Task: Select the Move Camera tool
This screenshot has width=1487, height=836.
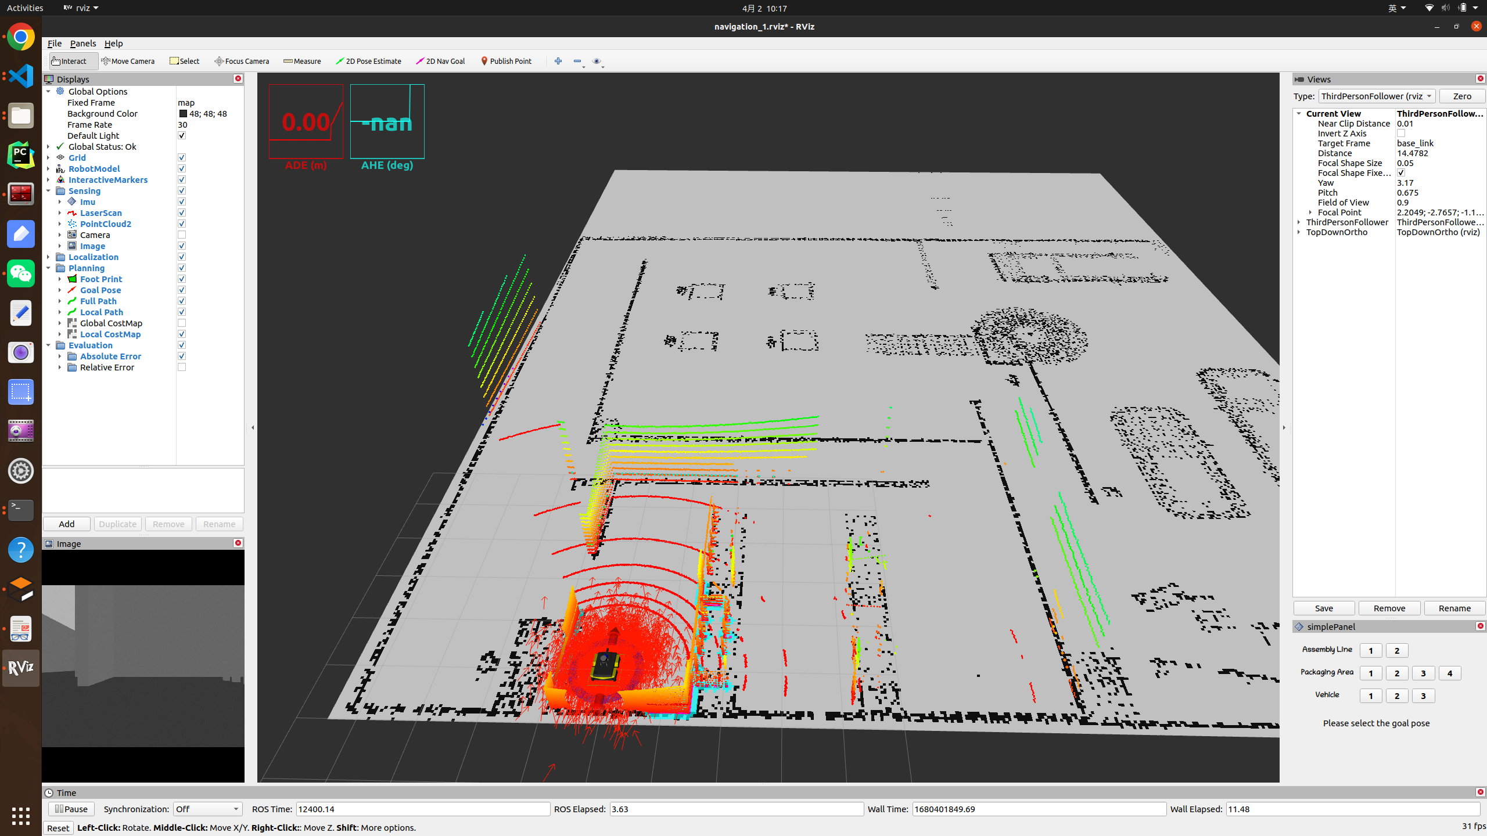Action: tap(128, 61)
